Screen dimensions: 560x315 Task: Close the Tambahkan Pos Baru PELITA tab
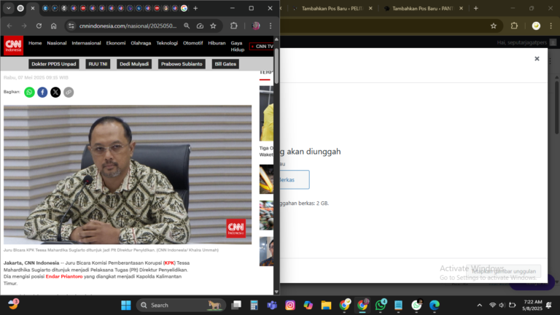pos(370,8)
